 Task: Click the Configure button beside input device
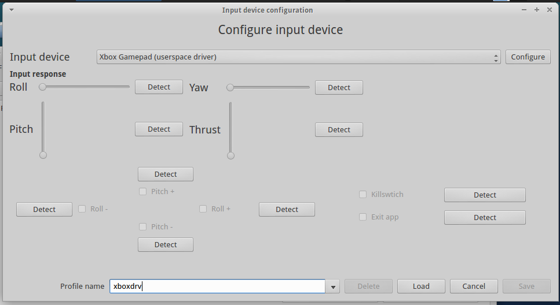[x=528, y=57]
